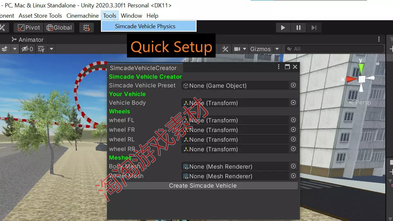The image size is (393, 221).
Task: Open object picker for Body Mesh
Action: tap(293, 166)
